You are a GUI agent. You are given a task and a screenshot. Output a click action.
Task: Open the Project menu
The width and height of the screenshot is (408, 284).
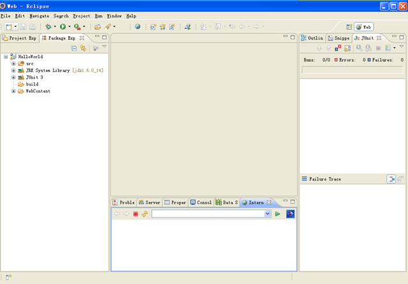(x=82, y=16)
